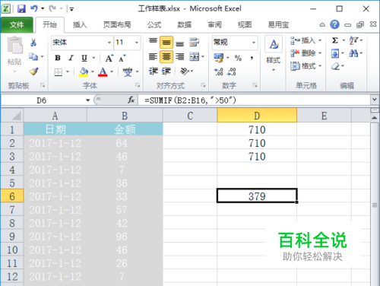The width and height of the screenshot is (380, 286).
Task: Click the Decrease Decimal icon
Action: click(231, 71)
